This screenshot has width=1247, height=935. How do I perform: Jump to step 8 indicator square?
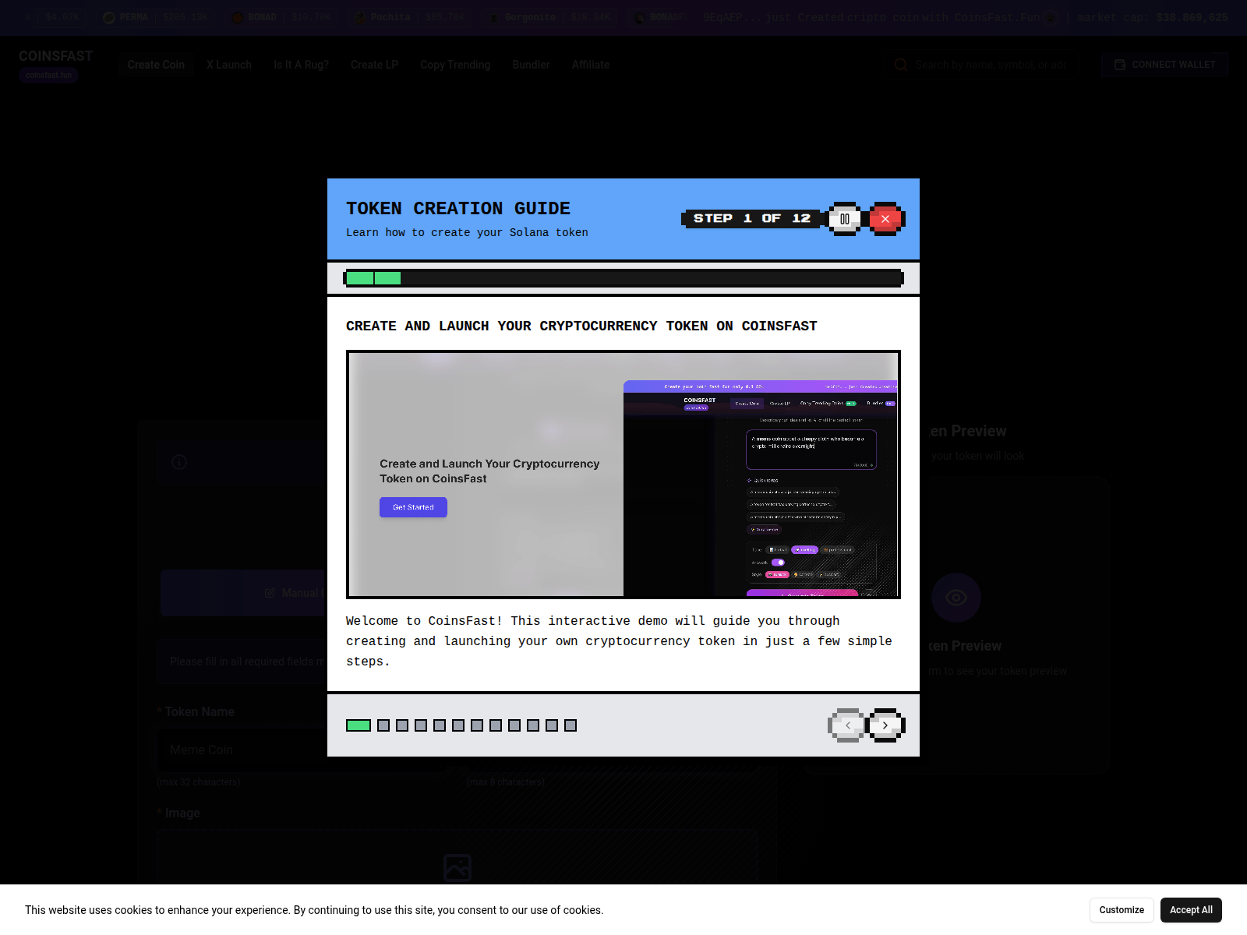coord(496,725)
